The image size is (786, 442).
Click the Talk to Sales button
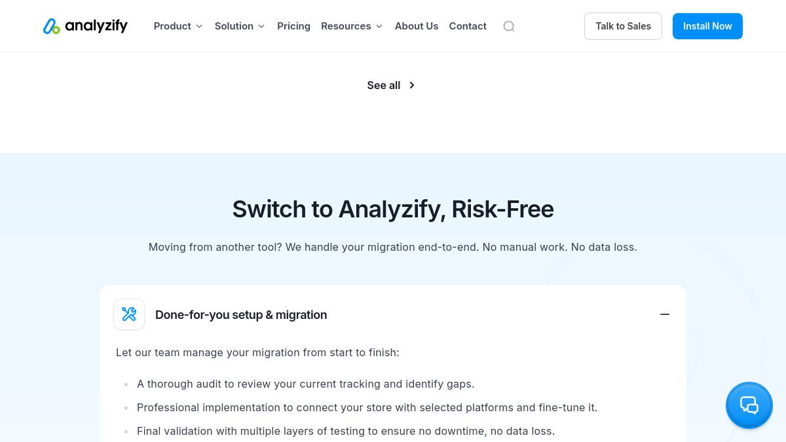point(623,26)
